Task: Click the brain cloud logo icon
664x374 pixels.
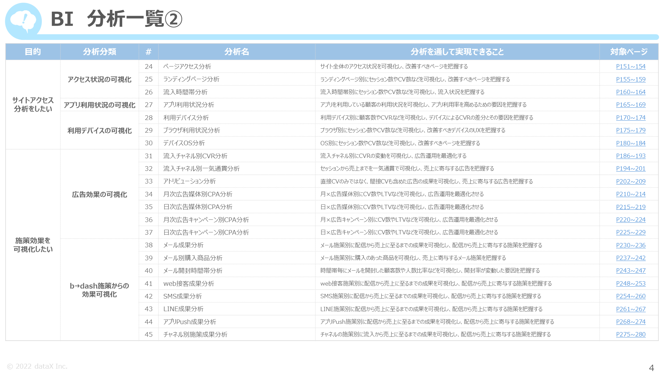Action: 23,21
